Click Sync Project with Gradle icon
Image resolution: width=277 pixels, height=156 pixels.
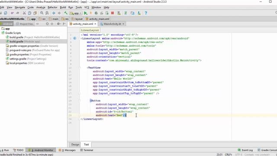(x=126, y=13)
